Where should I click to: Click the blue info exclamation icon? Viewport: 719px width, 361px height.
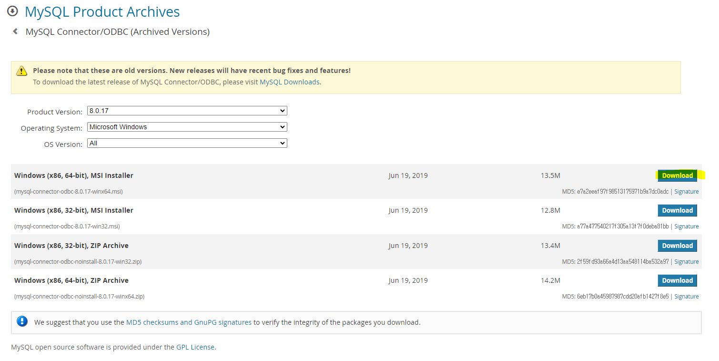pos(22,321)
